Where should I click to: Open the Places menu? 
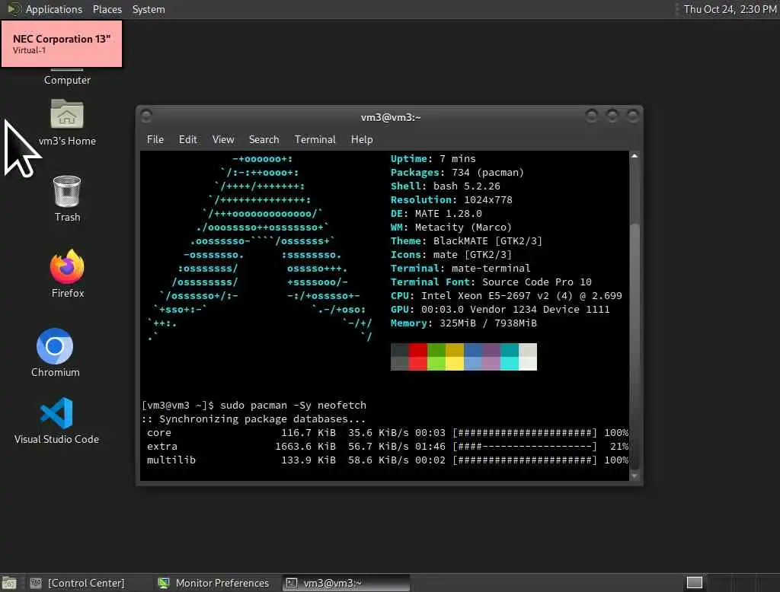coord(107,9)
